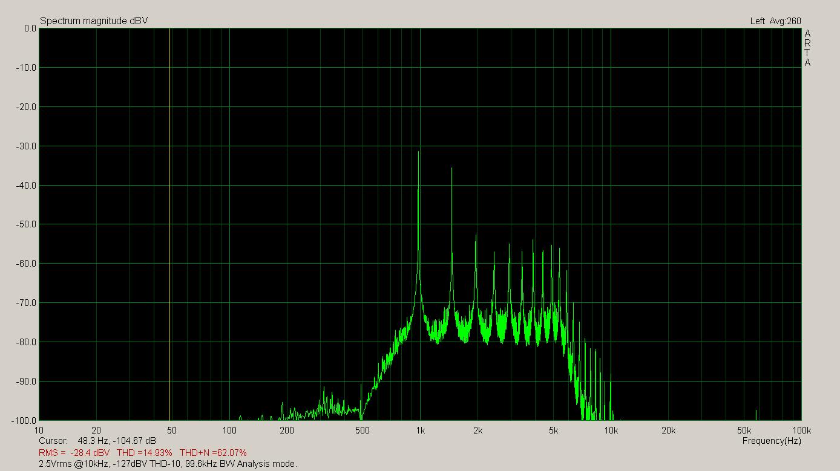Click the second-highest spectrum peak near 1.5k
840x471 pixels.
pos(451,169)
